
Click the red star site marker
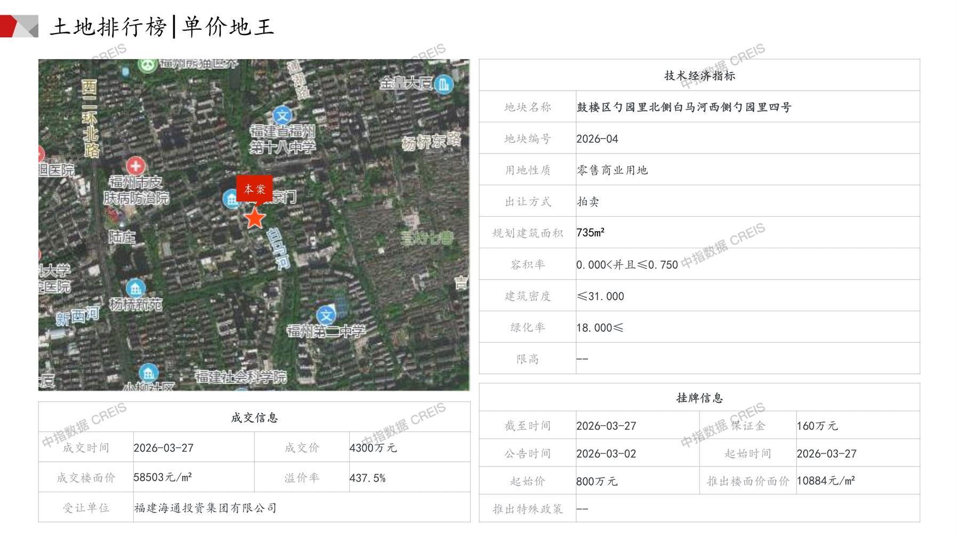tap(255, 218)
